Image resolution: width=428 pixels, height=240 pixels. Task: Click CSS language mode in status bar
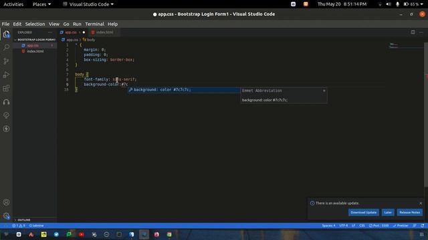click(362, 225)
